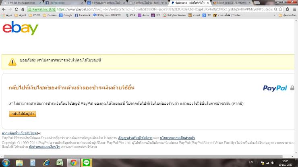Open the Aeon bookmark
Image resolution: width=298 pixels, height=167 pixels.
click(x=143, y=15)
